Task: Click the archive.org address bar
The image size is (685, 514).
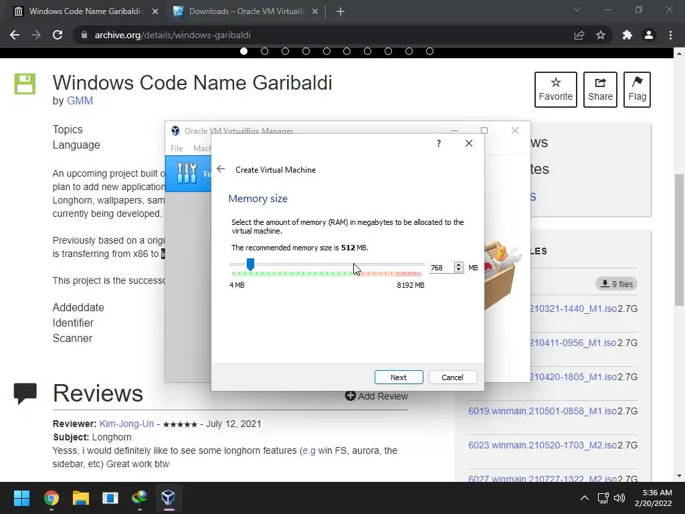Action: coord(323,35)
